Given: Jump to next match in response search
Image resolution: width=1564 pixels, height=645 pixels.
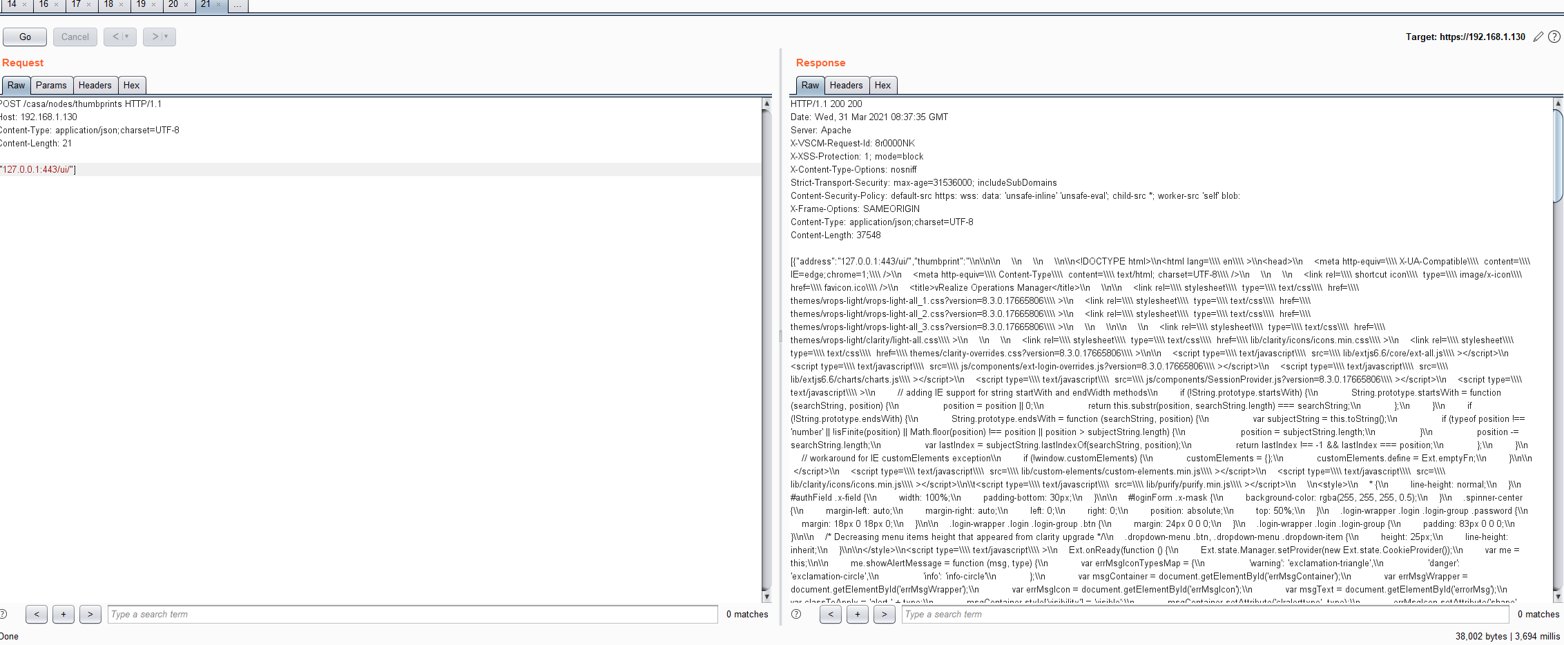Looking at the screenshot, I should [885, 614].
